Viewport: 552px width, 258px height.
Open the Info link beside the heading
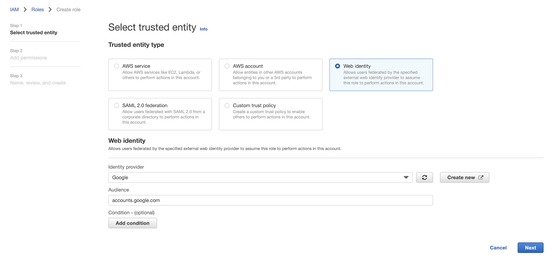[x=203, y=29]
